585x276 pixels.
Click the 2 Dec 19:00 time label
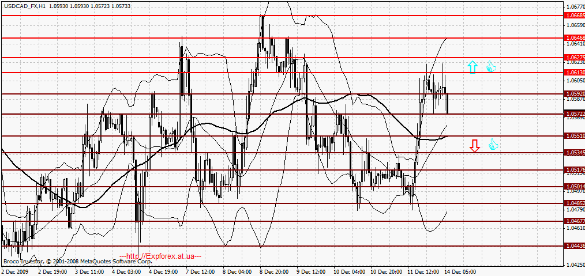click(x=53, y=273)
